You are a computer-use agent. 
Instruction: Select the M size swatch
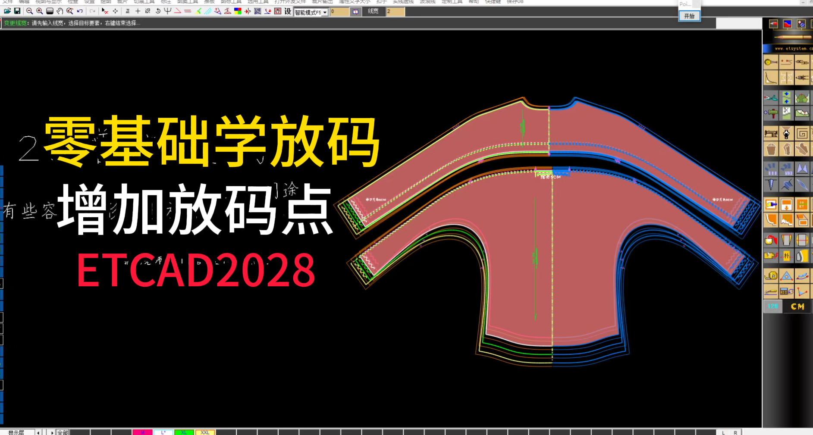point(142,432)
